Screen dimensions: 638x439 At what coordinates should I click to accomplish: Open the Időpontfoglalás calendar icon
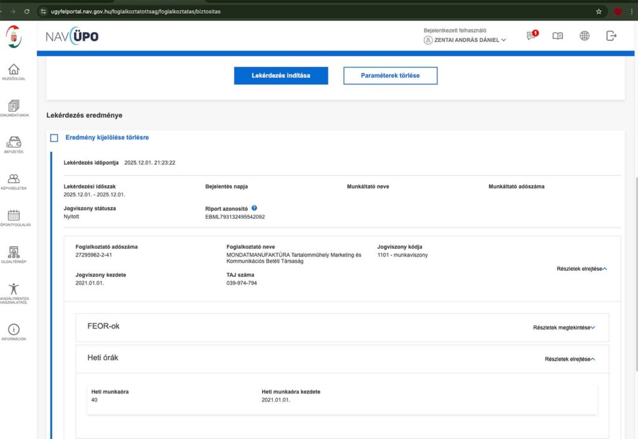coord(13,216)
